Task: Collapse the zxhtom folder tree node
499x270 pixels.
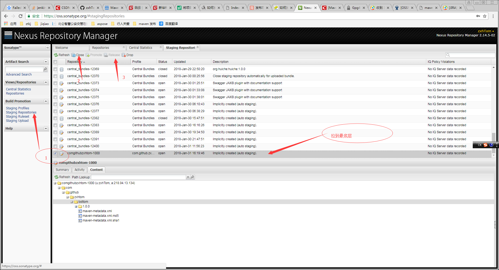Action: point(67,197)
